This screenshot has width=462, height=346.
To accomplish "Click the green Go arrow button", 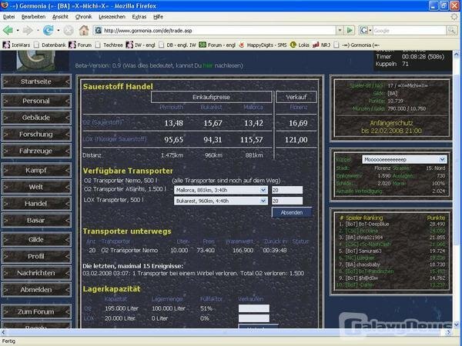I will (351, 30).
